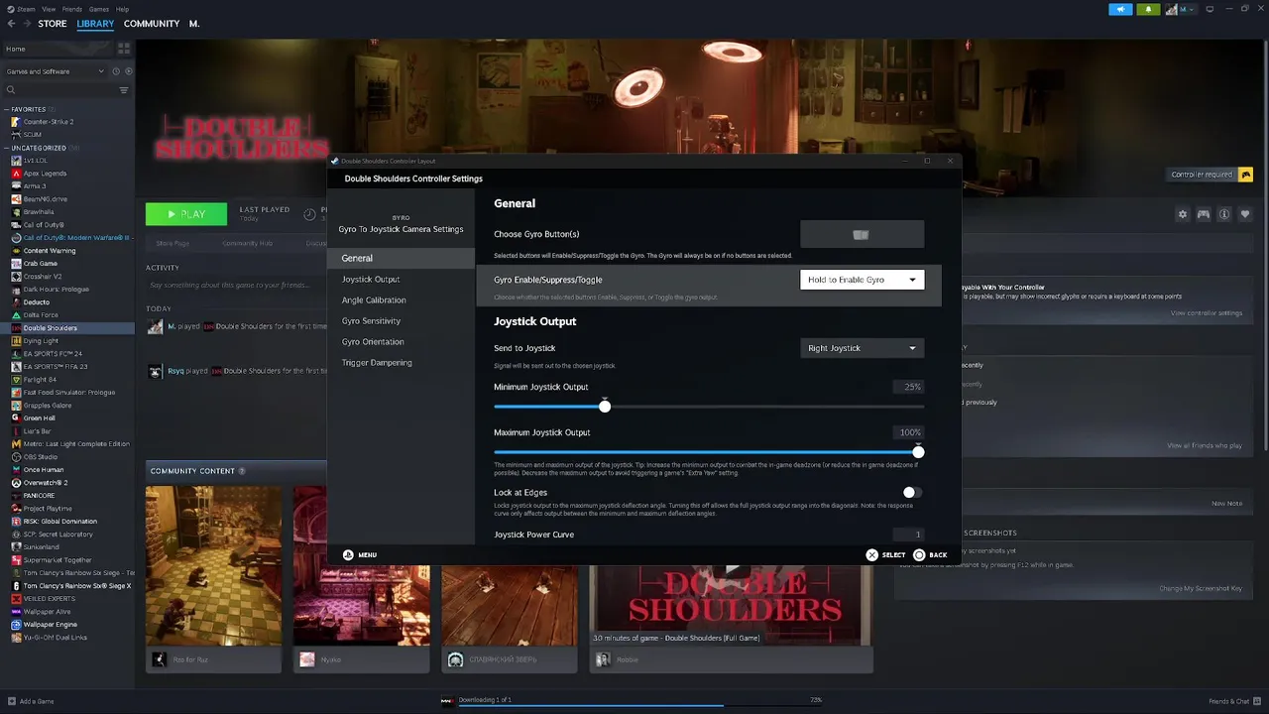1269x714 pixels.
Task: Click Community Content help question mark
Action: pyautogui.click(x=242, y=471)
